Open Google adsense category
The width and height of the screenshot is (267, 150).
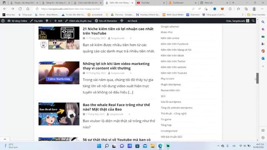pyautogui.click(x=170, y=27)
